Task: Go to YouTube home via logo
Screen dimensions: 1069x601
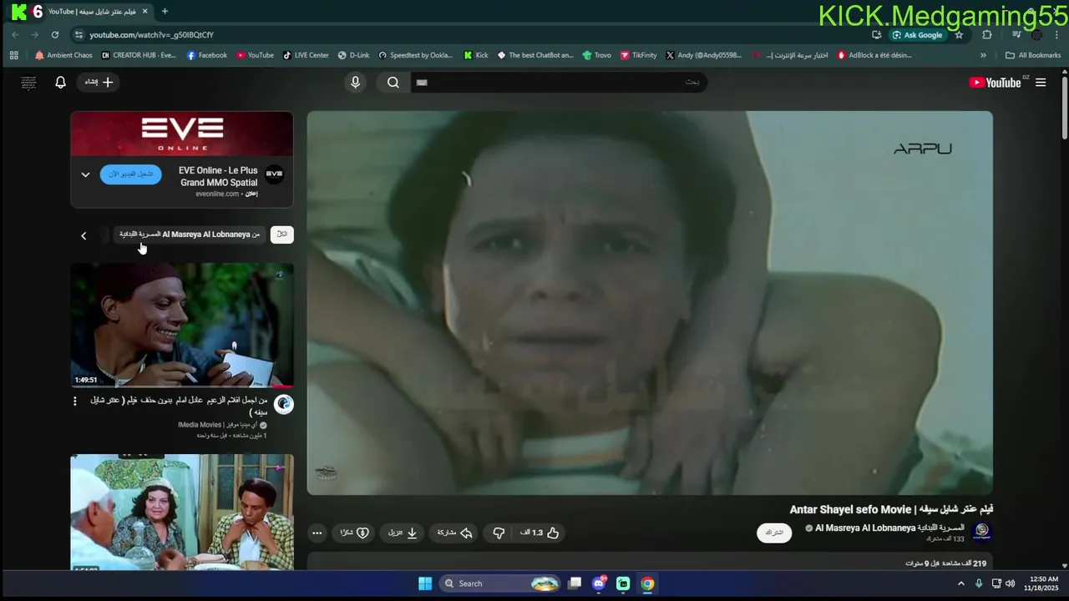Action: tap(995, 82)
